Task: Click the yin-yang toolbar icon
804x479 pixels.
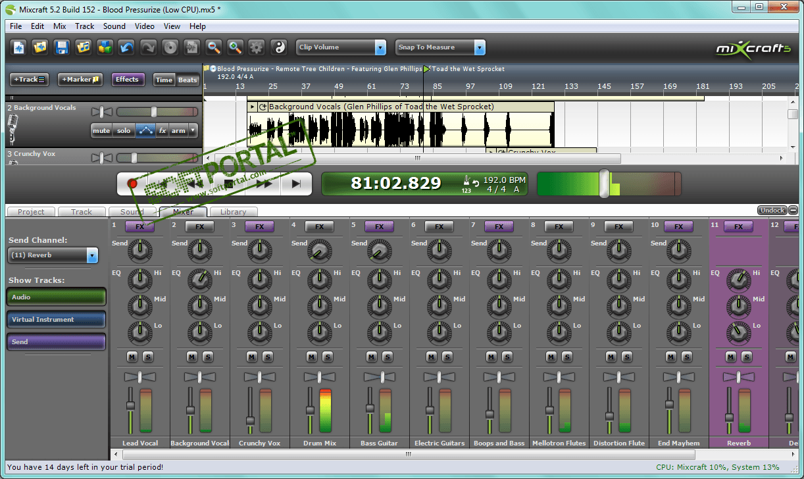Action: click(279, 47)
